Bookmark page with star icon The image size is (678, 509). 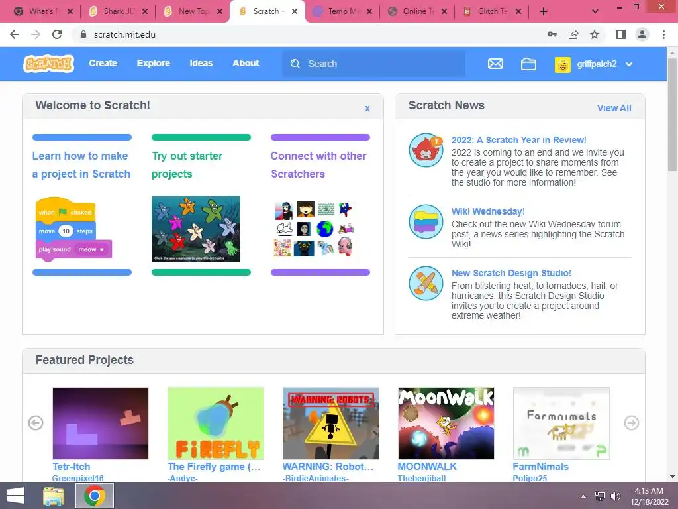point(595,34)
